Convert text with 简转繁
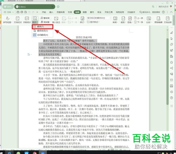 point(45,22)
